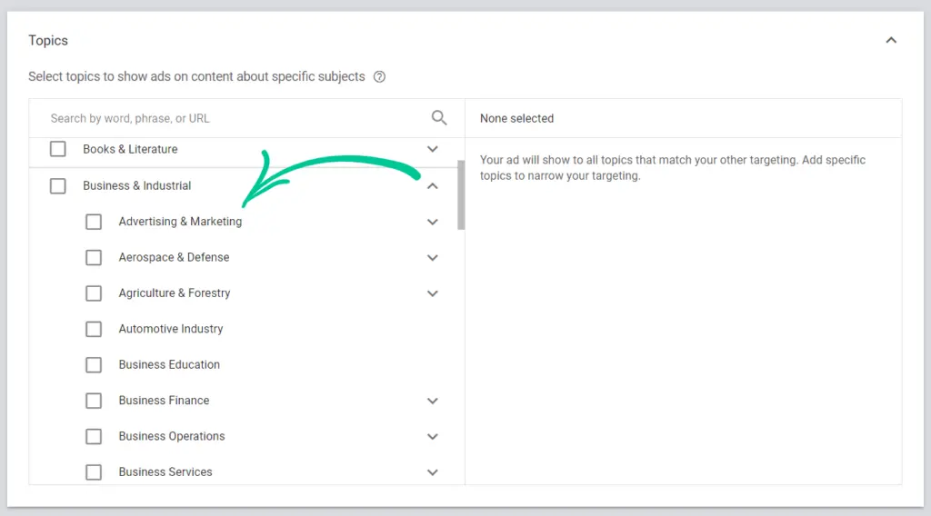
Task: Expand Advertising & Marketing subtopics
Action: (x=433, y=222)
